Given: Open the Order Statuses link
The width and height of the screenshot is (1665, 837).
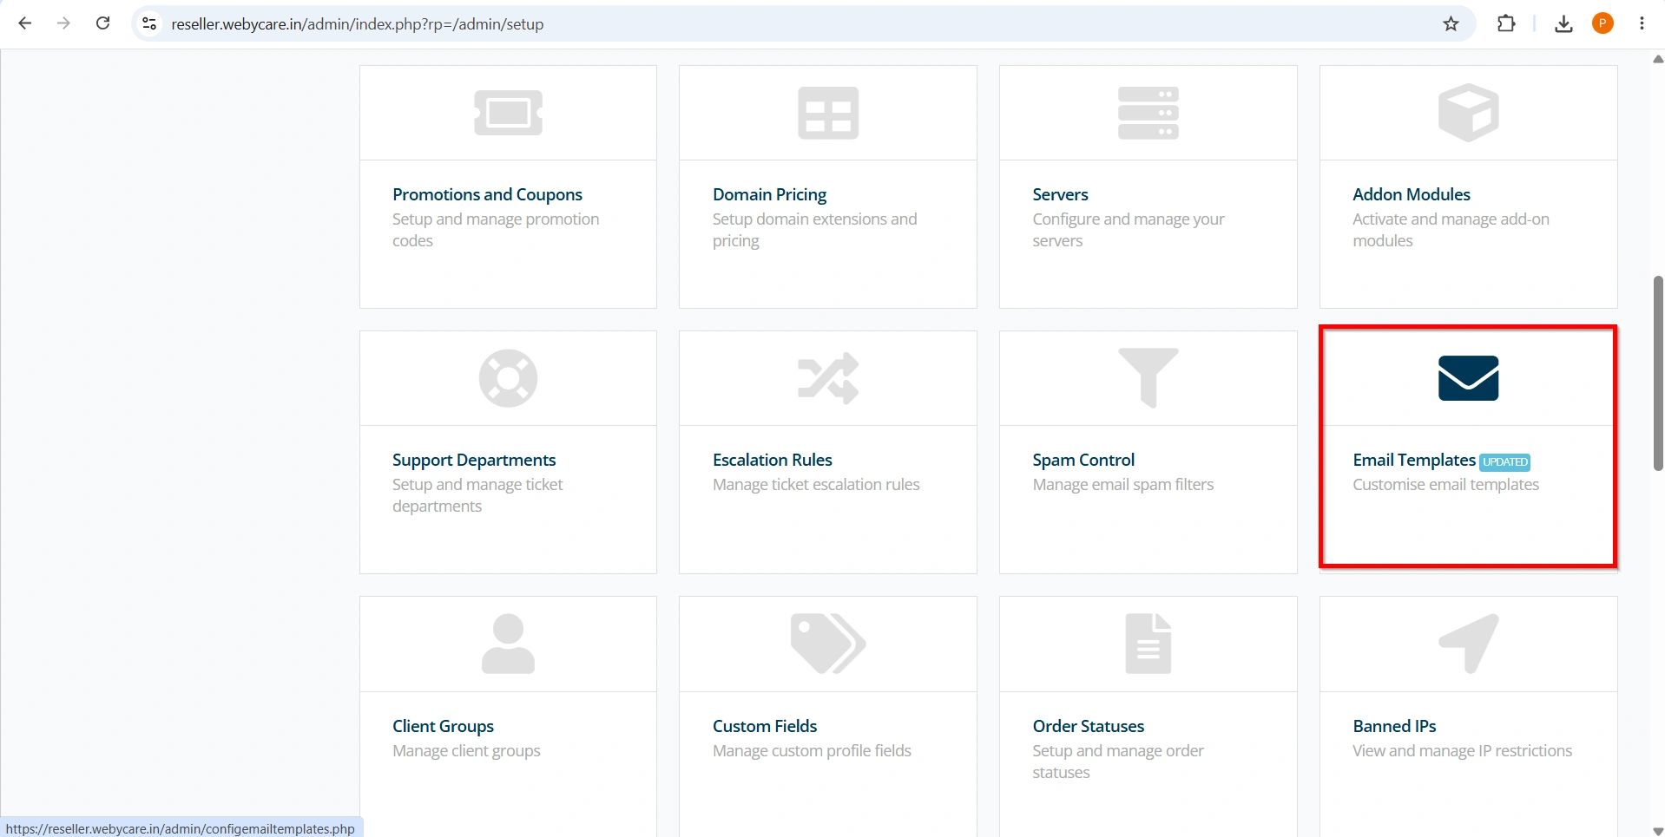Looking at the screenshot, I should [x=1089, y=726].
